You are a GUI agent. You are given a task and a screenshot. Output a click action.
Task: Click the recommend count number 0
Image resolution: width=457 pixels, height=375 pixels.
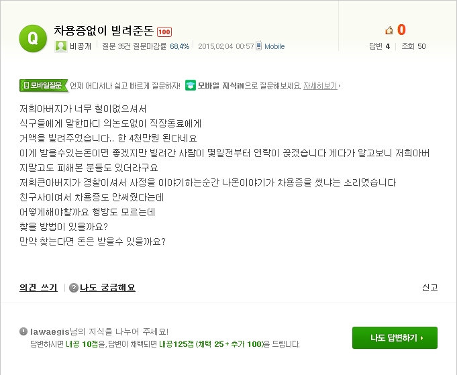click(x=401, y=30)
